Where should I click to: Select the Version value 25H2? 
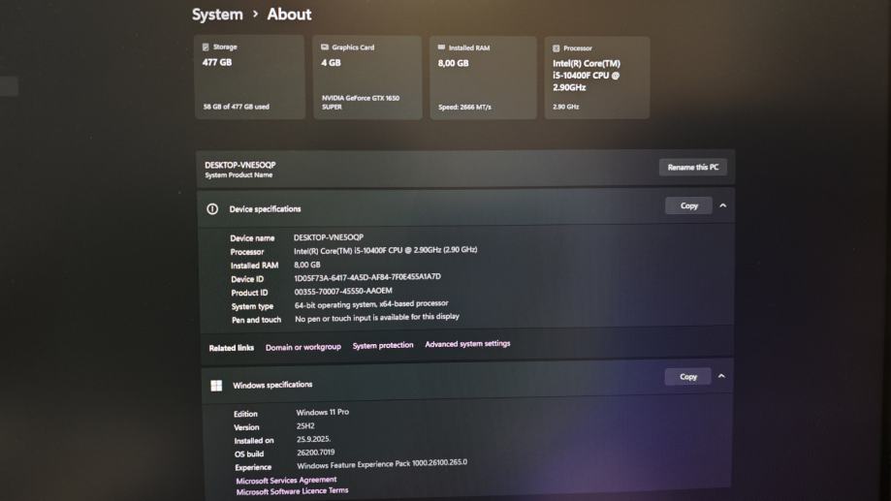pyautogui.click(x=305, y=426)
